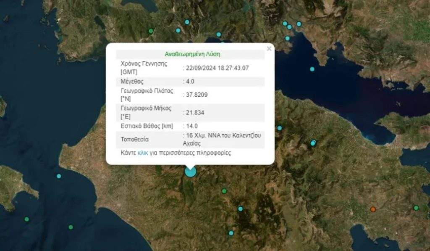Image resolution: width=430 pixels, height=251 pixels.
Task: Follow the 'κλικ' link for more information
Action: coord(143,153)
